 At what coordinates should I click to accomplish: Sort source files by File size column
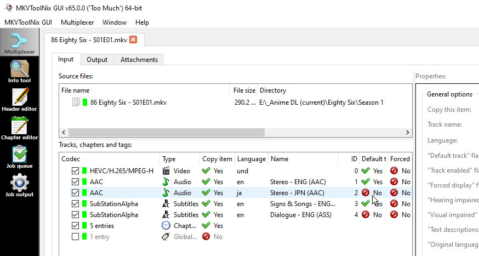point(244,90)
